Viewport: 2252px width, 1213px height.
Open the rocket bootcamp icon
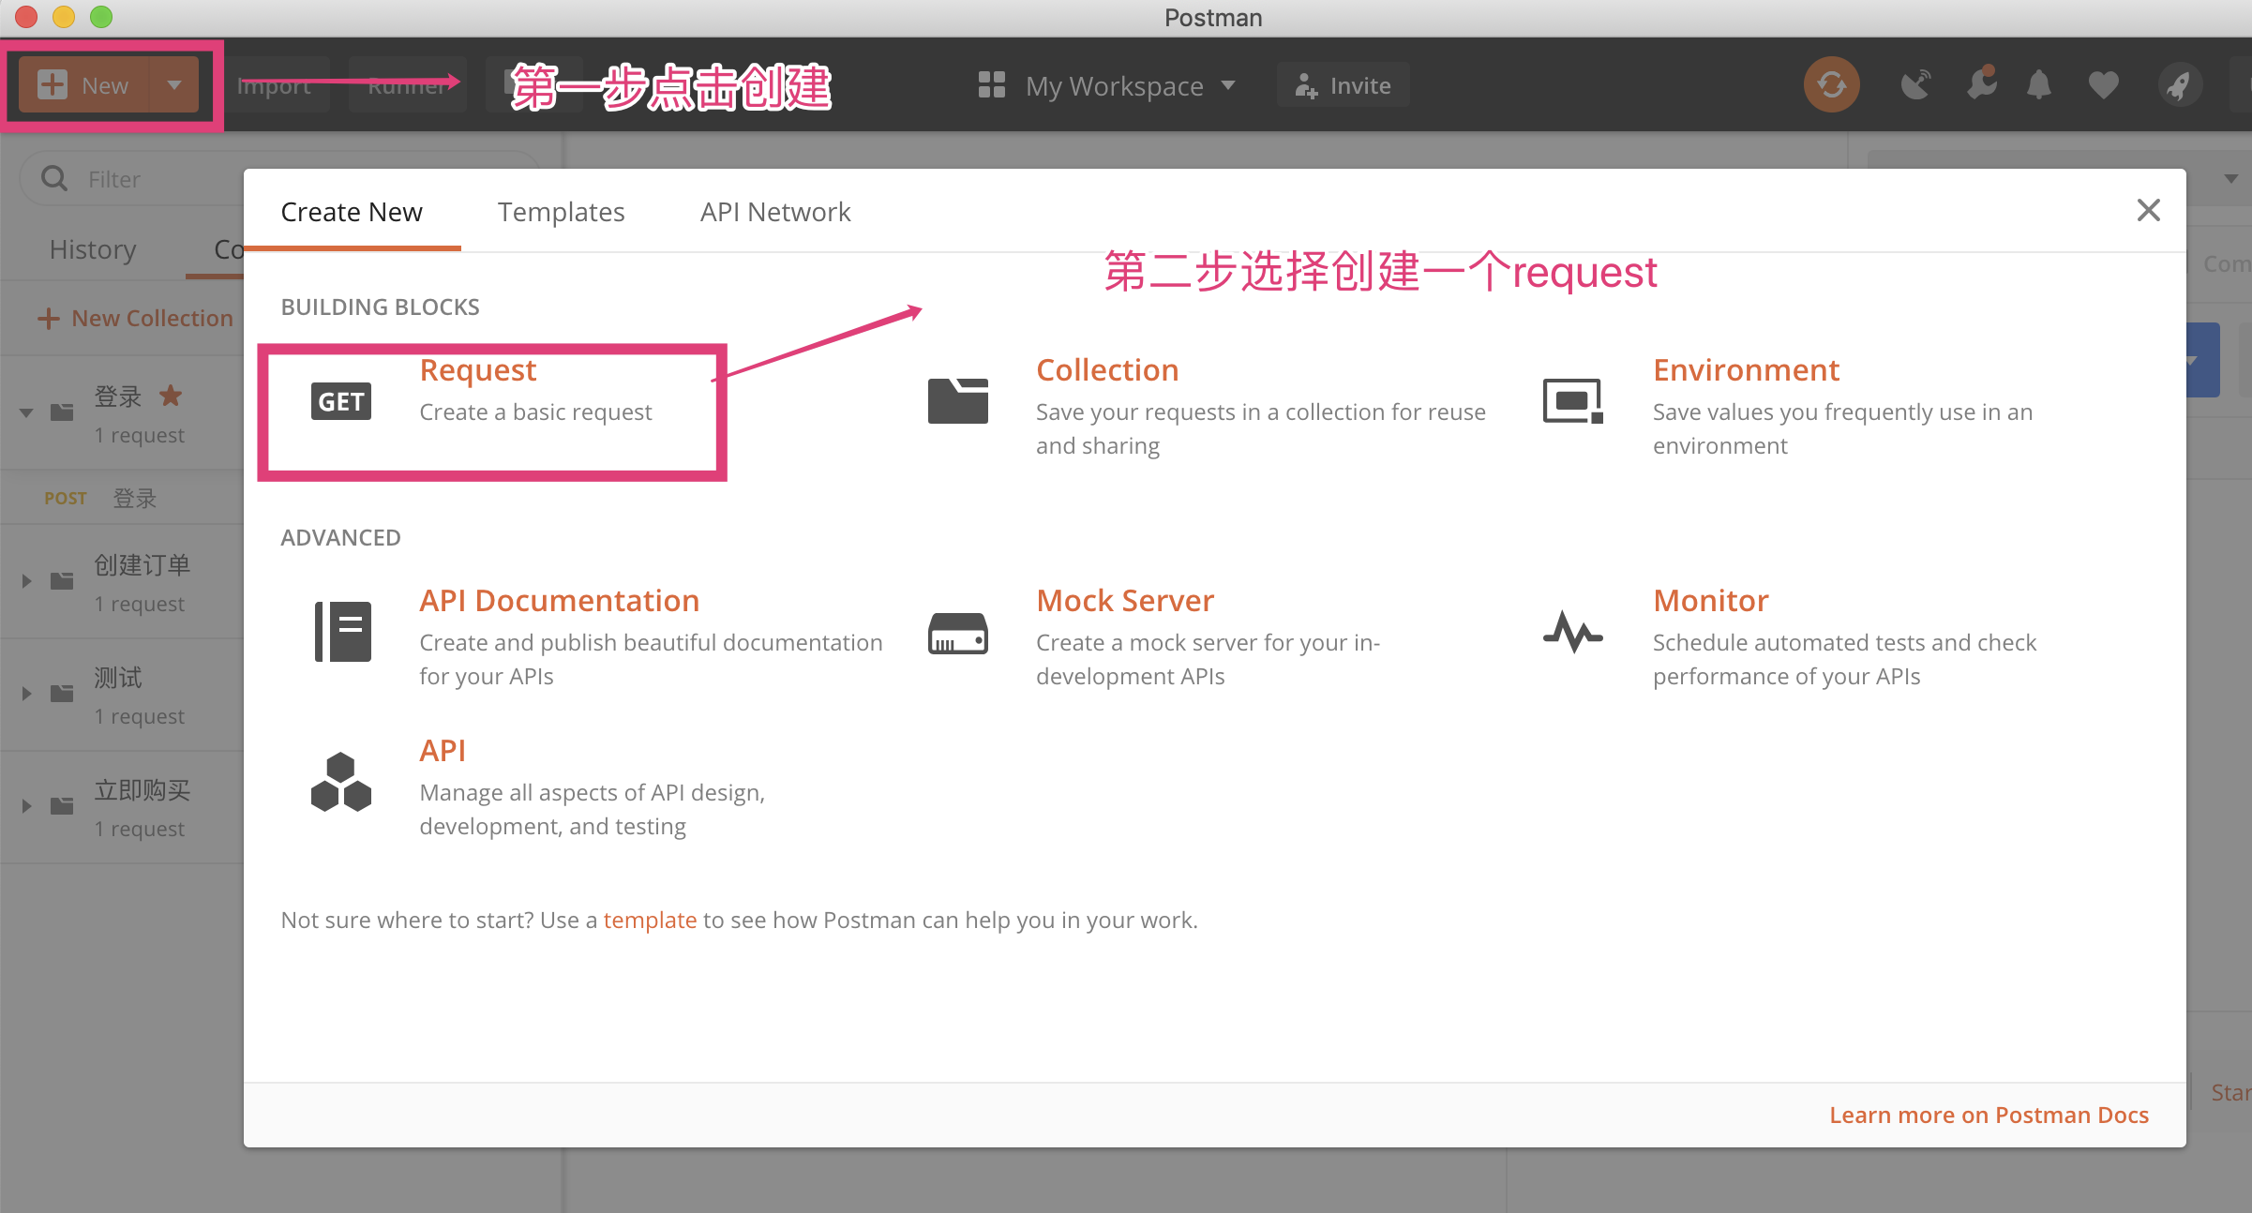coord(2179,85)
